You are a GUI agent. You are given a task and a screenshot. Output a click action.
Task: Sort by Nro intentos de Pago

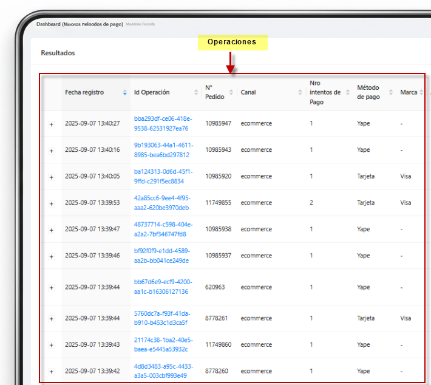(x=348, y=93)
